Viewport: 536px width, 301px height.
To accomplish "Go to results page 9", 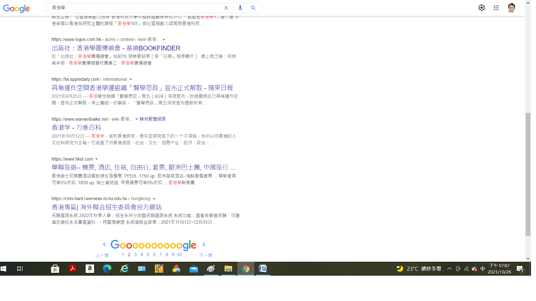I will pos(173,255).
